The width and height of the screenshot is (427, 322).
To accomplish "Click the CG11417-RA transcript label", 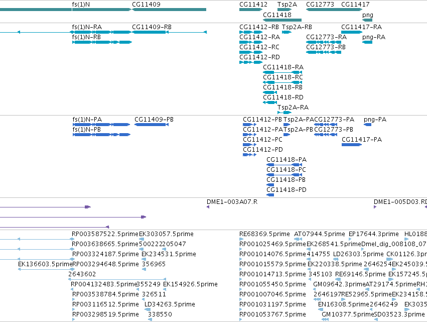I will [x=361, y=27].
